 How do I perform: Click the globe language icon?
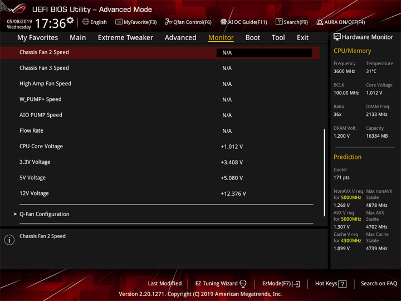[86, 22]
